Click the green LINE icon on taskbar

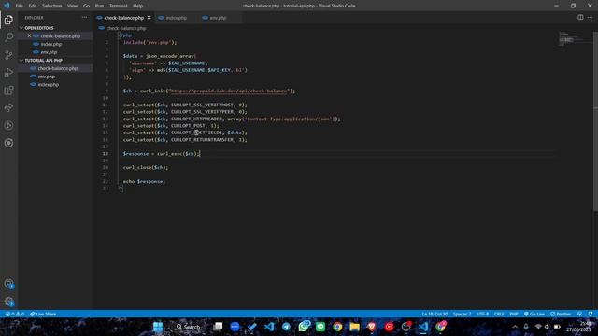(x=320, y=327)
